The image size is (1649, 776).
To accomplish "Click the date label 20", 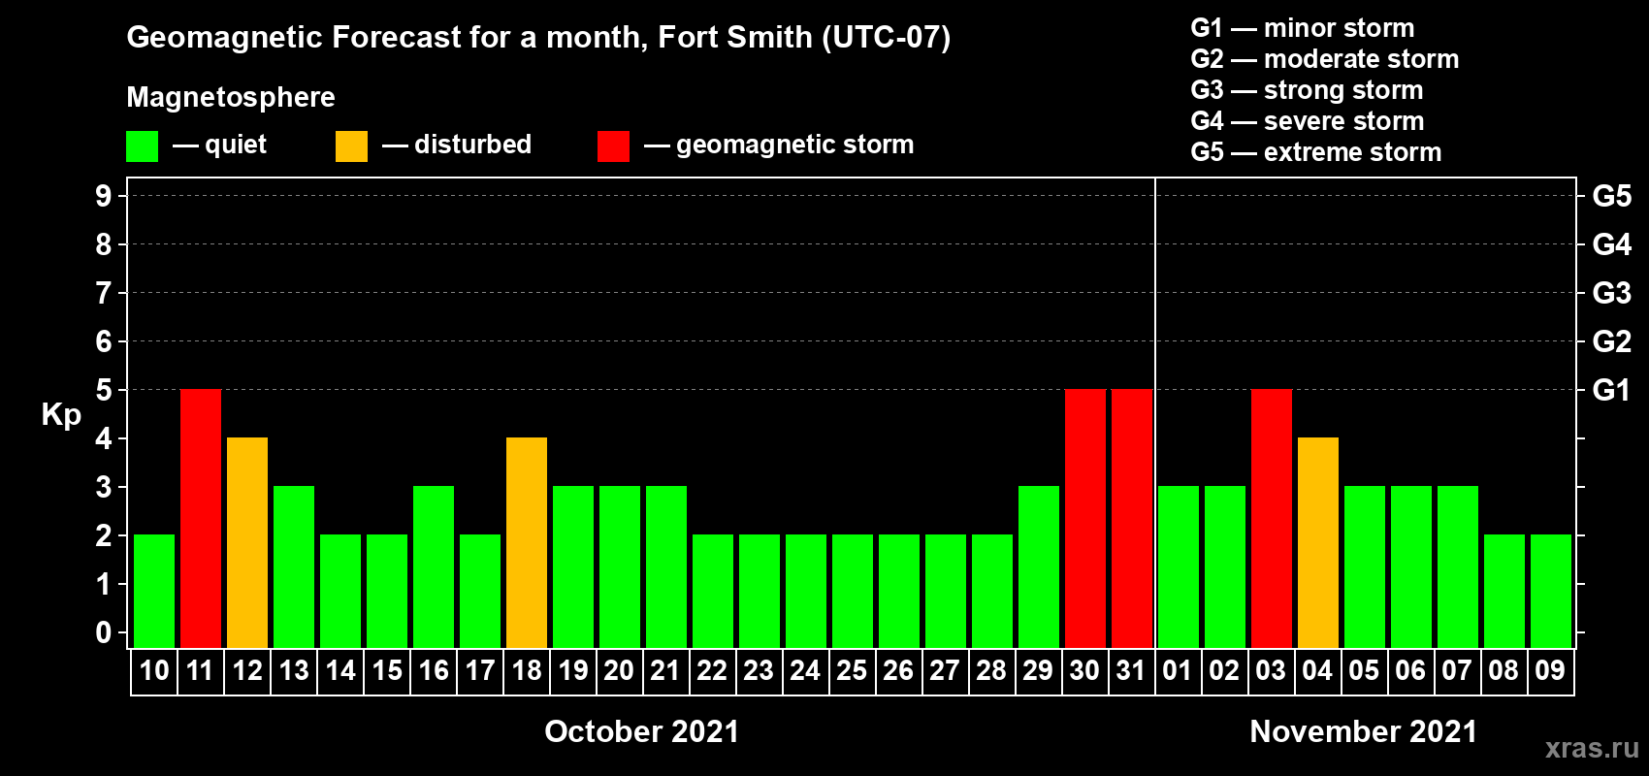I will click(x=619, y=671).
